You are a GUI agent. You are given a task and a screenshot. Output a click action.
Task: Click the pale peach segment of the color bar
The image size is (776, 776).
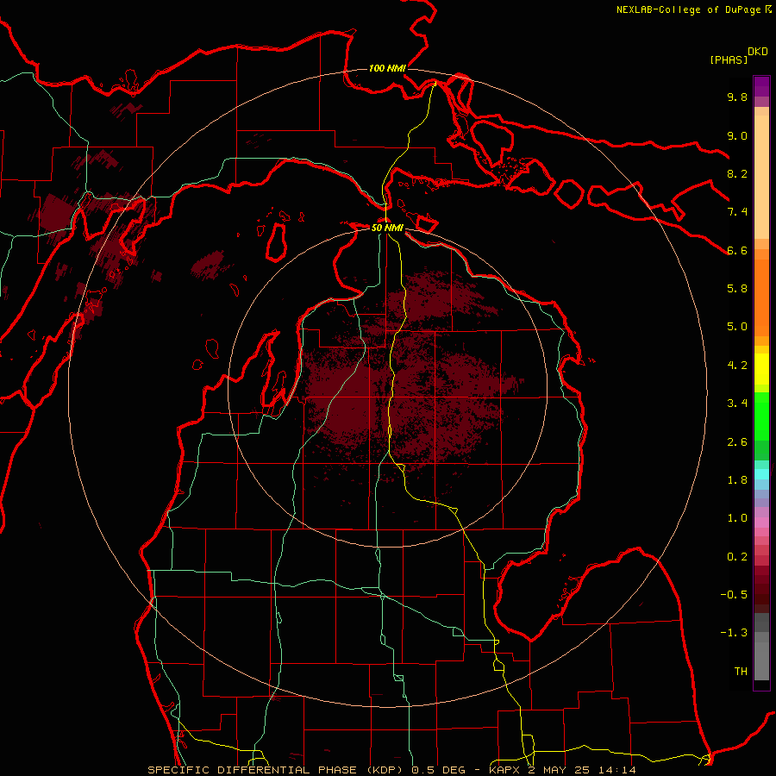[x=761, y=178]
